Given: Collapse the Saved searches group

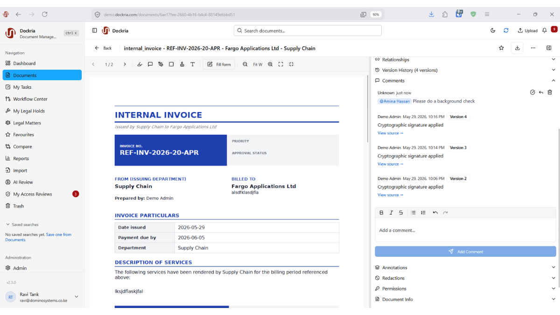Looking at the screenshot, I should tap(22, 224).
